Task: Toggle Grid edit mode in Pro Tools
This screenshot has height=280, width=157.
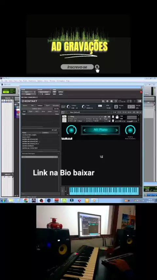Action: point(12,92)
